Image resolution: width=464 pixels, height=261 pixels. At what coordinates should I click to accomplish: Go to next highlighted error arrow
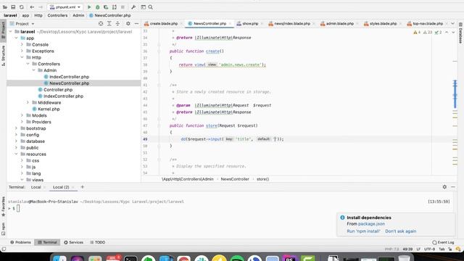453,32
